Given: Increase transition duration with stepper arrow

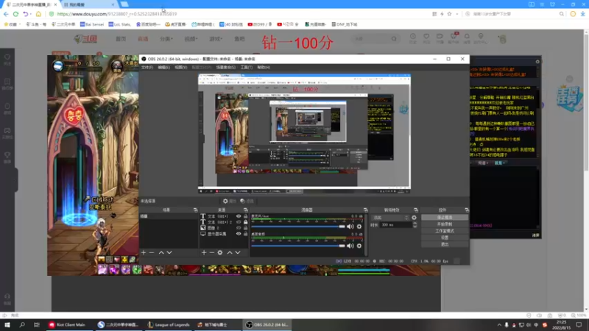Looking at the screenshot, I should point(415,224).
